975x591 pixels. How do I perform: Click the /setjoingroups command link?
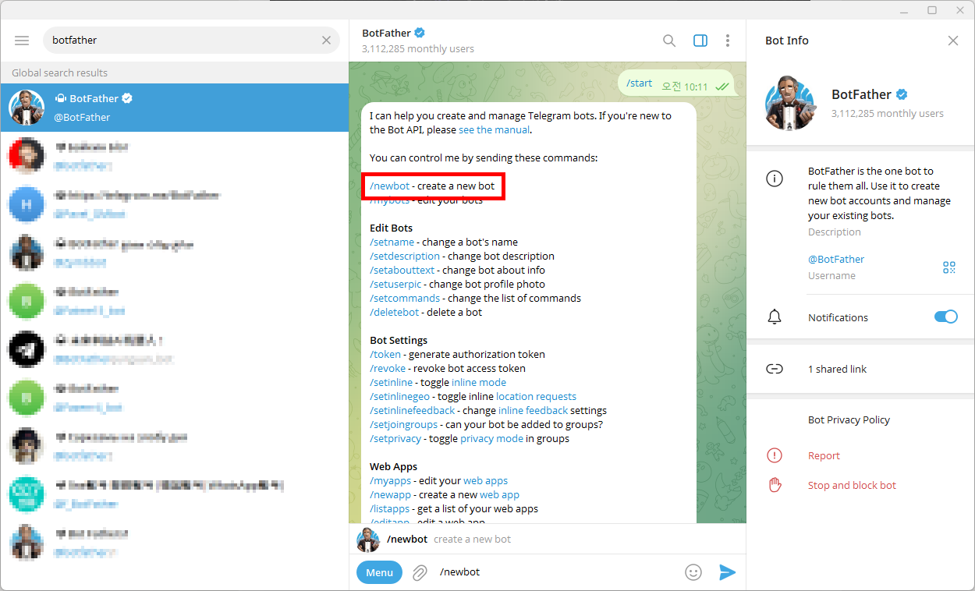click(x=403, y=424)
